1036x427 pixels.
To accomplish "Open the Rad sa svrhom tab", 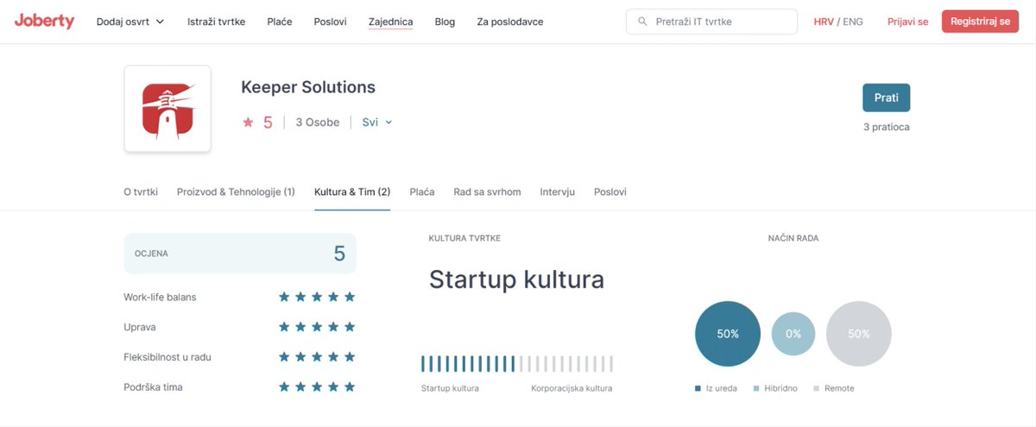I will [x=487, y=192].
